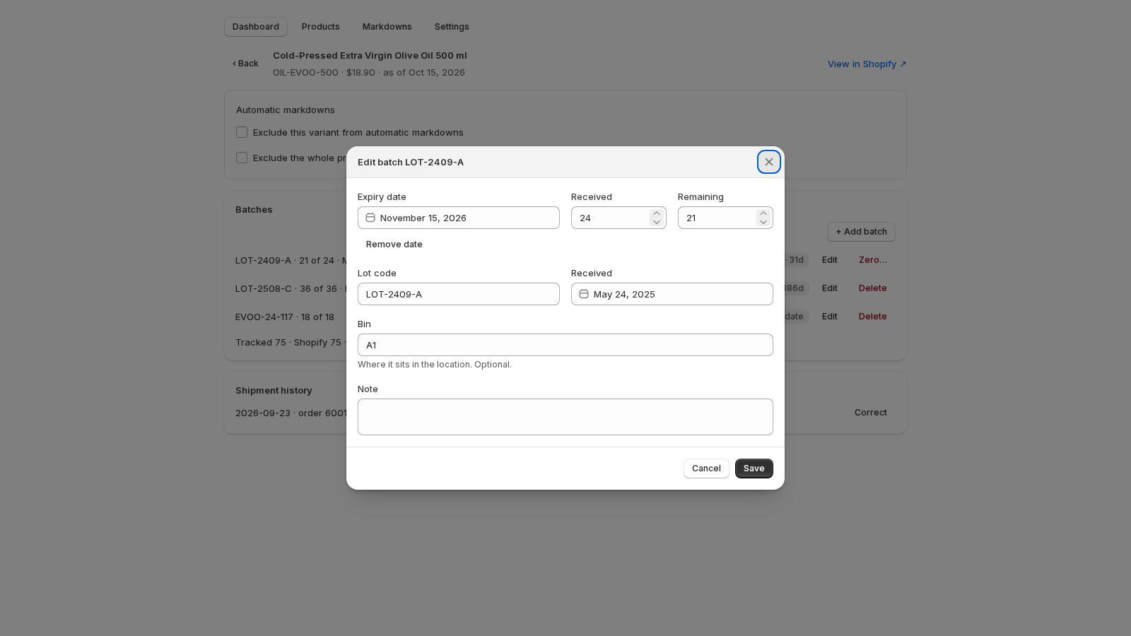Decrease Remaining quantity with down arrow

[x=763, y=222]
